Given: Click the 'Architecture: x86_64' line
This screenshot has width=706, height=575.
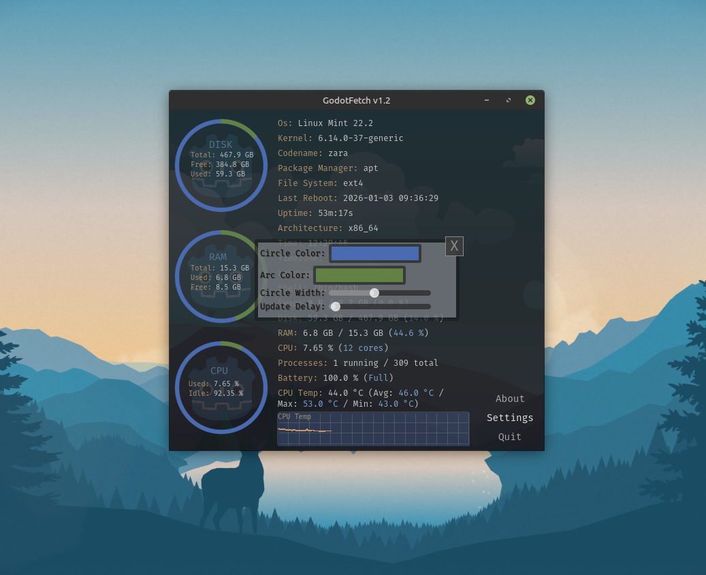Looking at the screenshot, I should 327,228.
